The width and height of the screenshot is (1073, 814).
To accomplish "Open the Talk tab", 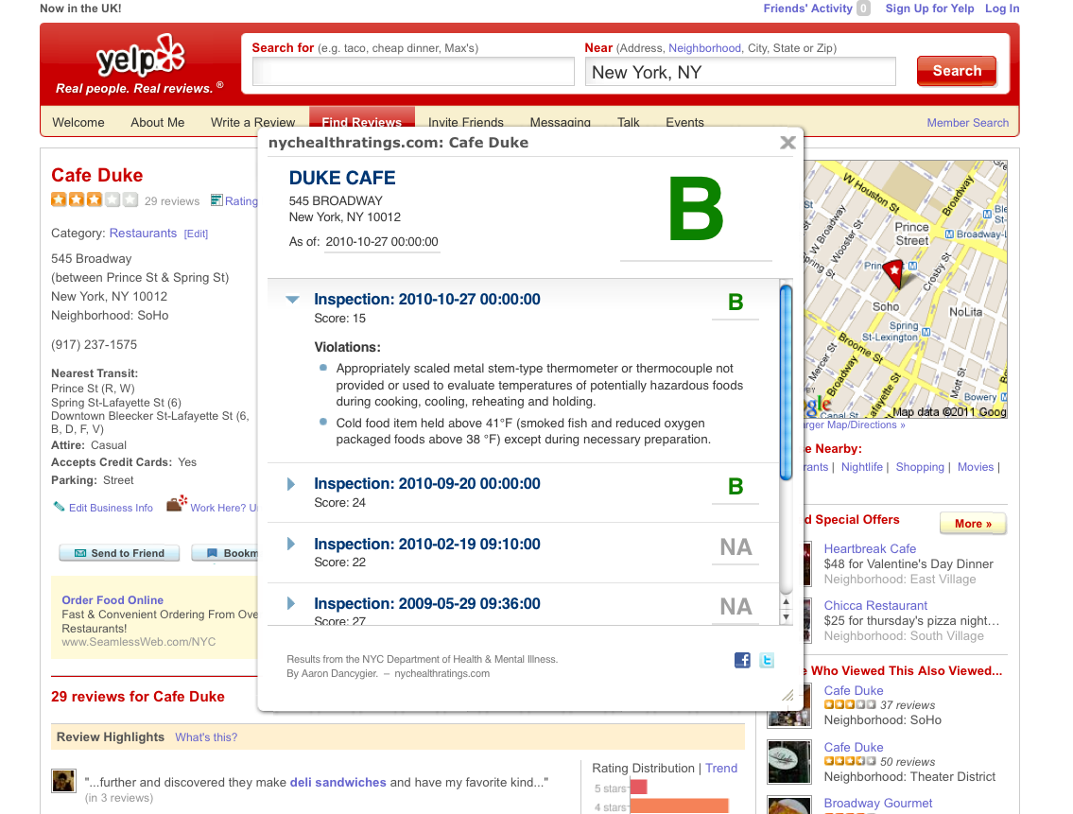I will point(628,123).
